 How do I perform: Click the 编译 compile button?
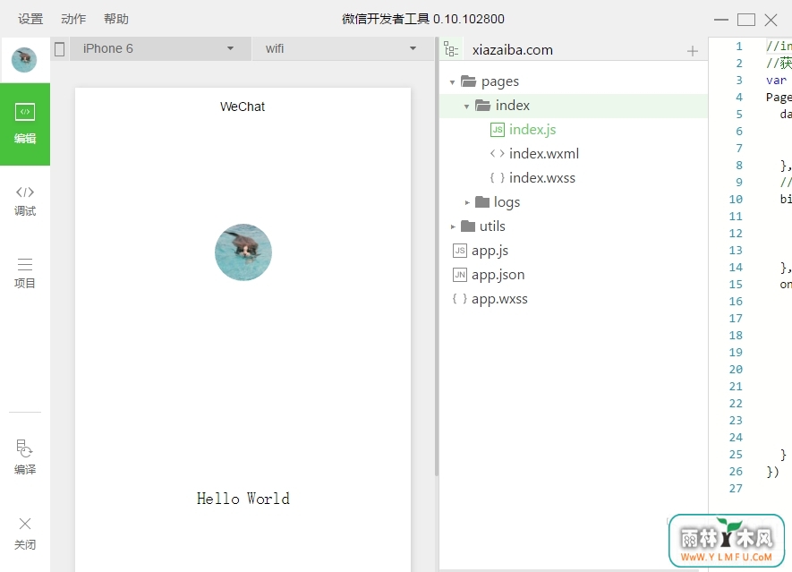25,457
